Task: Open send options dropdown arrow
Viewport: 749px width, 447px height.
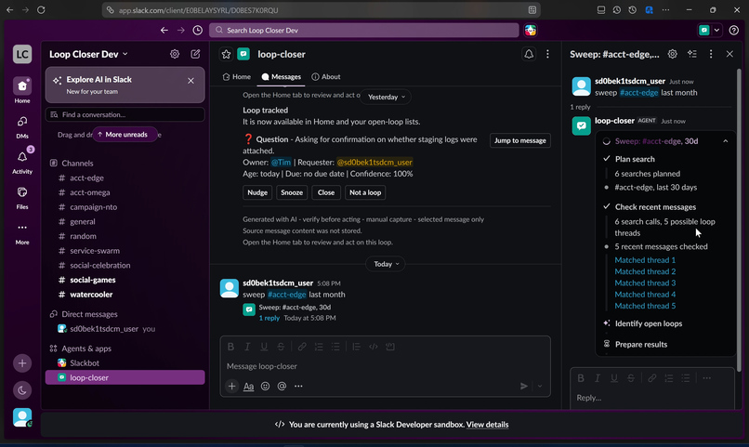Action: tap(540, 386)
